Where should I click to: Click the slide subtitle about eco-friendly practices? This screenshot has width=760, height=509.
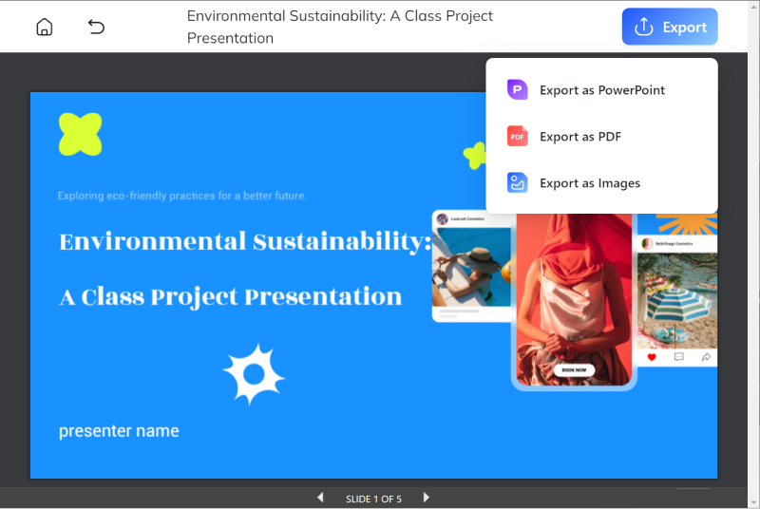pyautogui.click(x=182, y=196)
